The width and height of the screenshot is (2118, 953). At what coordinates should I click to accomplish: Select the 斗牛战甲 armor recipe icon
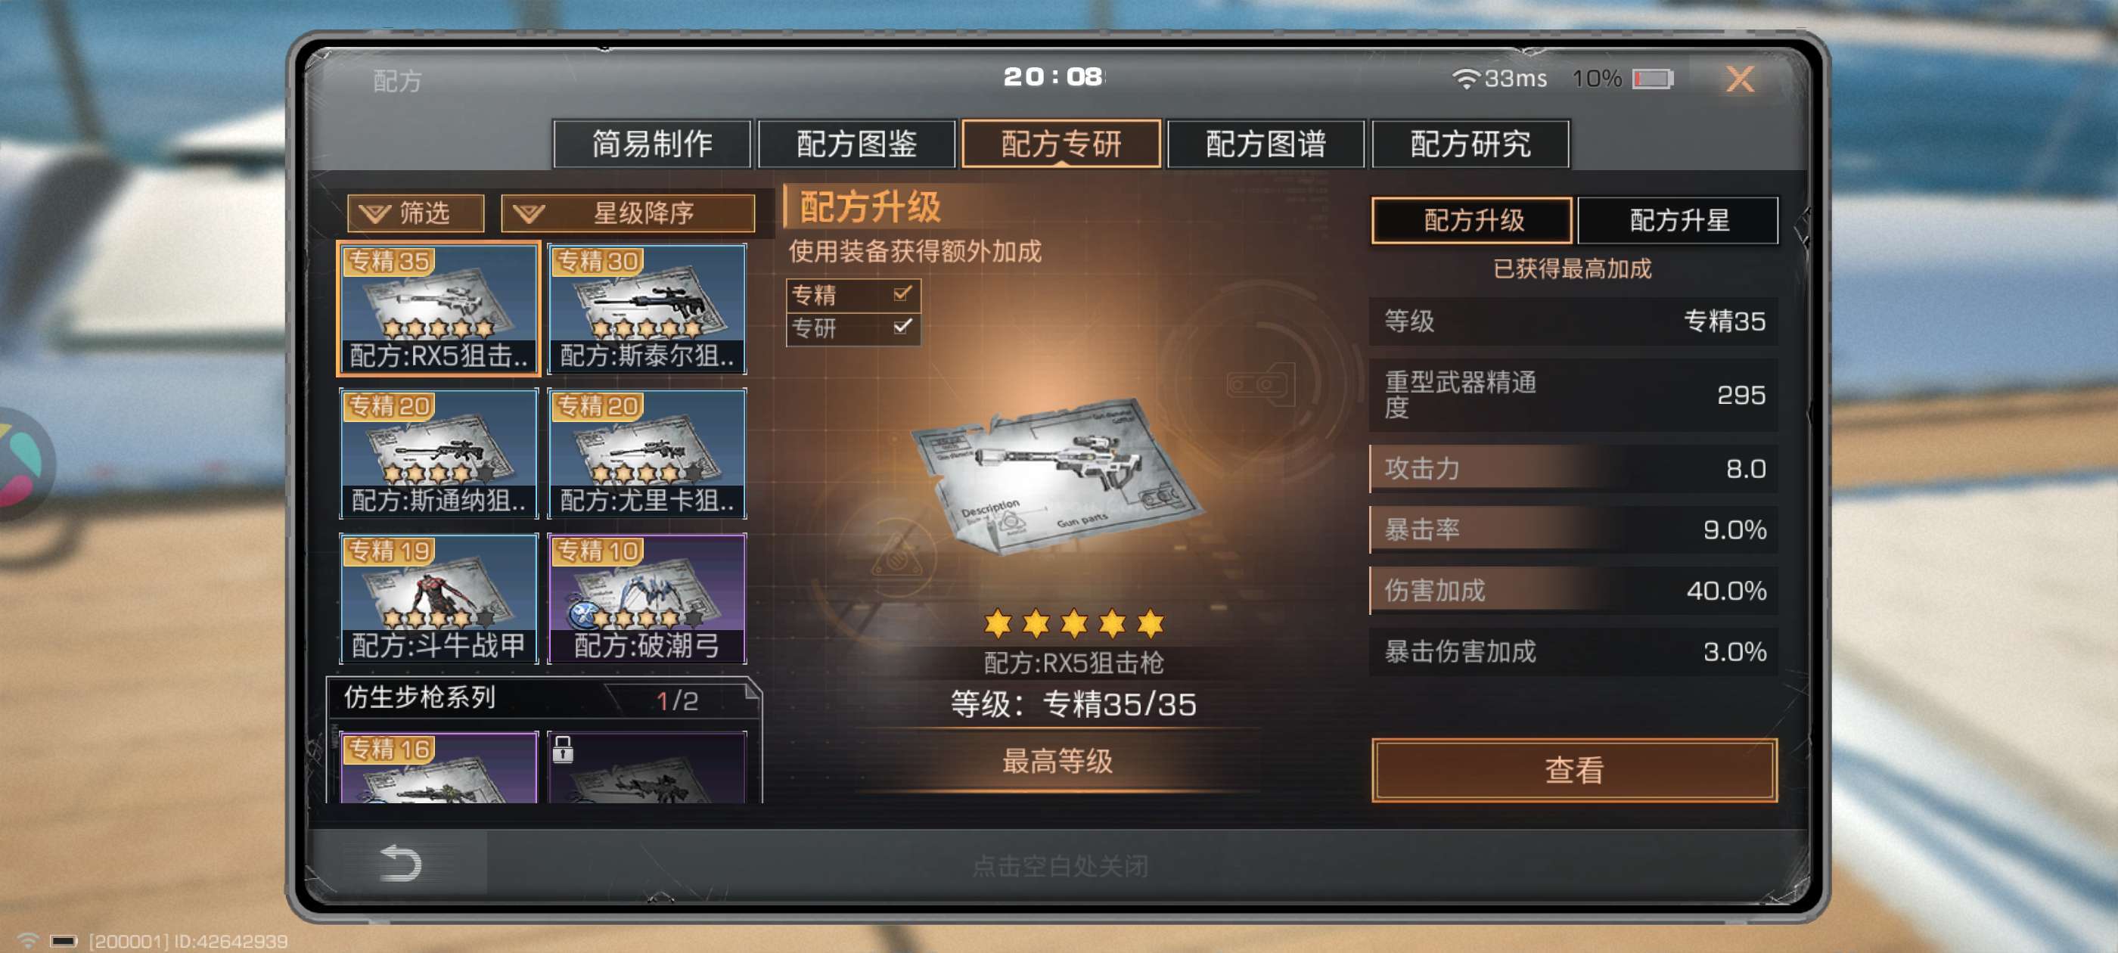(x=439, y=598)
